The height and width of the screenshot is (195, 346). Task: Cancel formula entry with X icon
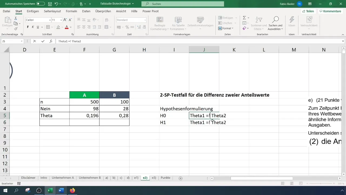click(35, 41)
